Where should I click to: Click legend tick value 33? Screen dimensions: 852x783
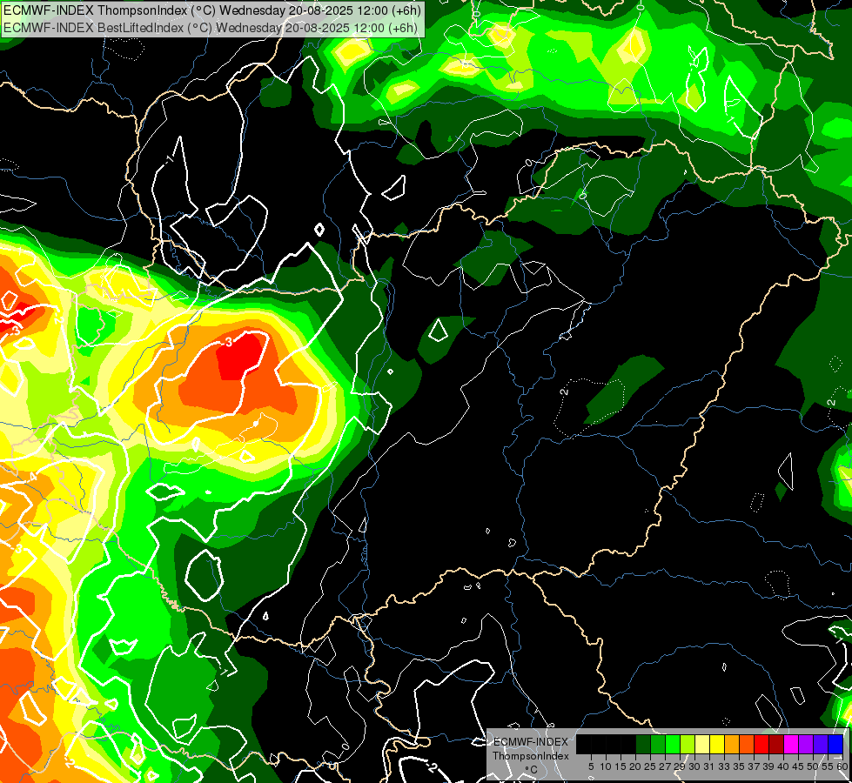coord(724,766)
